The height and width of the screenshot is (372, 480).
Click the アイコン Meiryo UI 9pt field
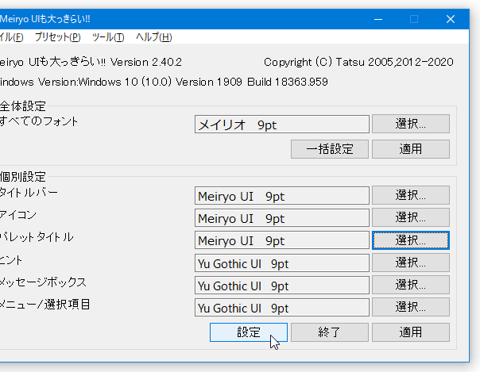click(281, 218)
